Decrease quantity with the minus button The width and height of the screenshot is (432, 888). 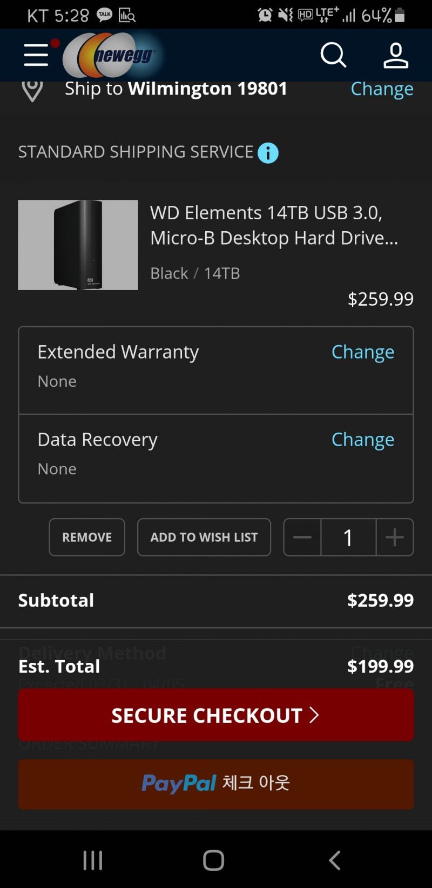[x=302, y=537]
